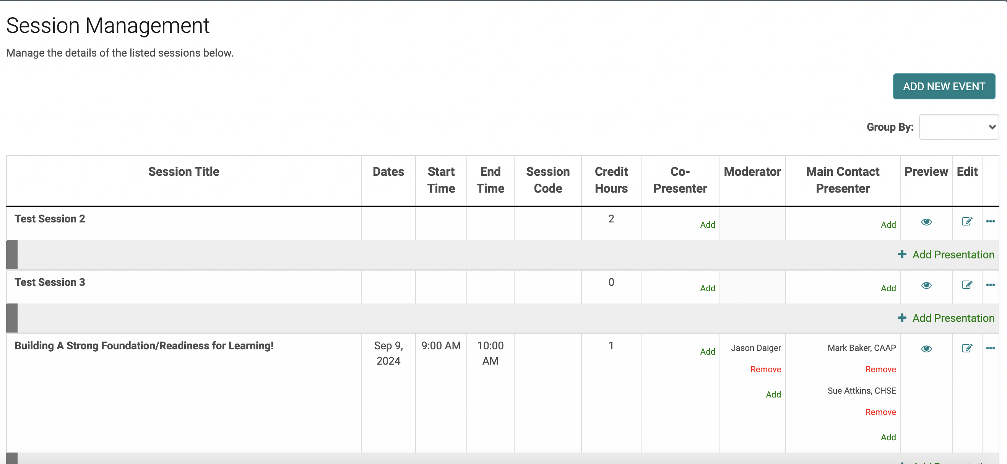
Task: Remove moderator Jason Daiger
Action: pos(765,369)
